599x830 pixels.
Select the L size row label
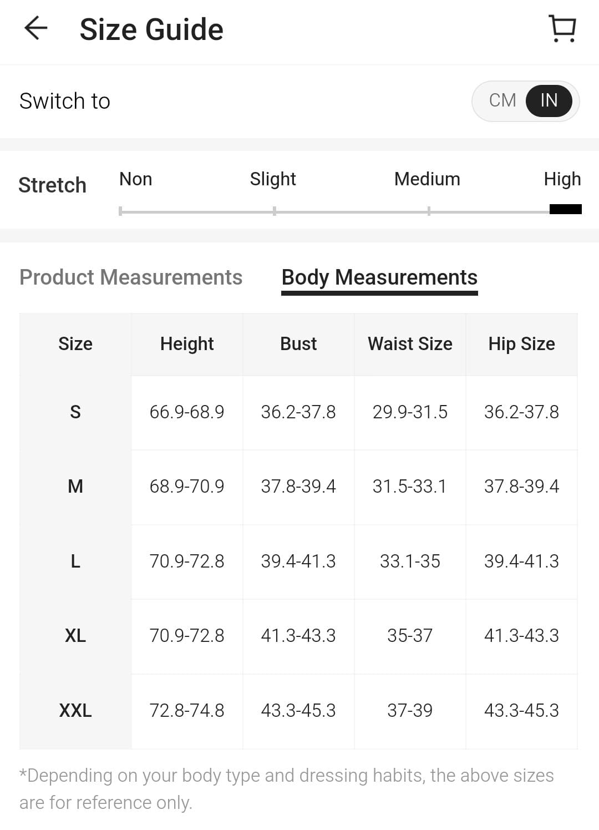pyautogui.click(x=75, y=561)
